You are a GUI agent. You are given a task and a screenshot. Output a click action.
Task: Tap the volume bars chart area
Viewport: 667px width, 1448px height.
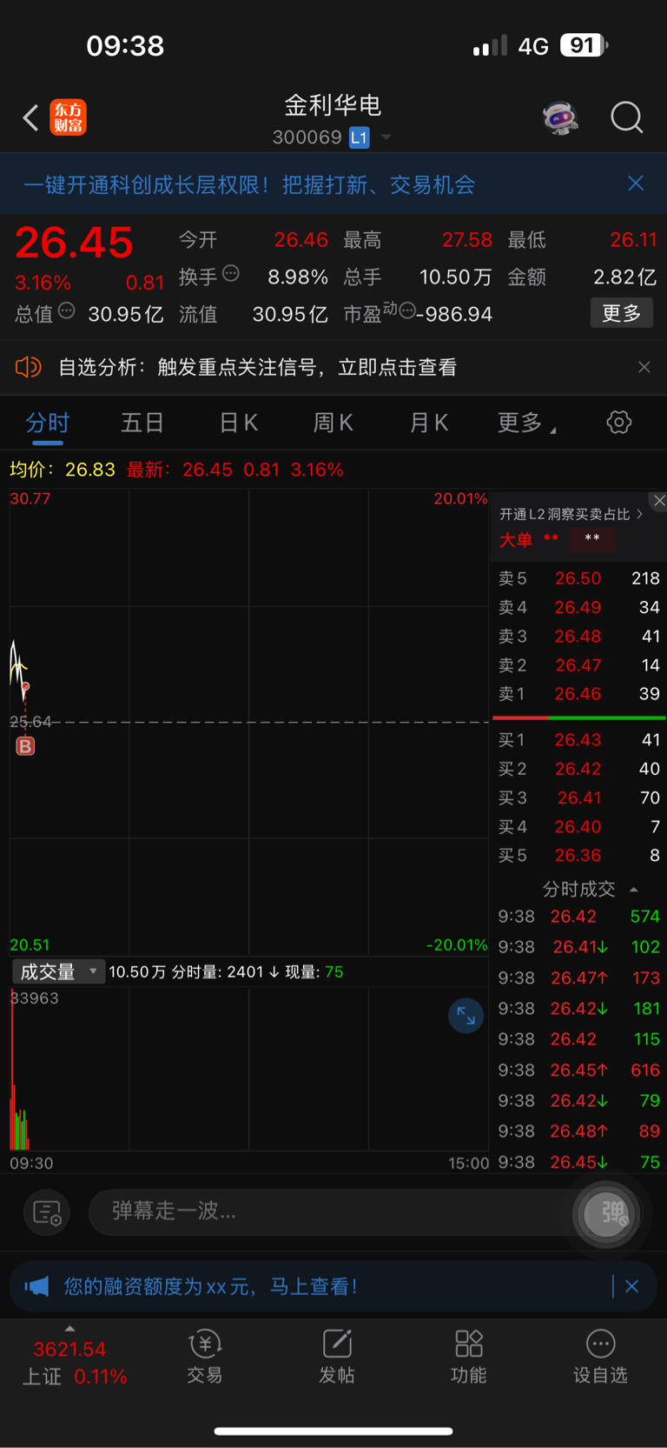click(249, 1070)
